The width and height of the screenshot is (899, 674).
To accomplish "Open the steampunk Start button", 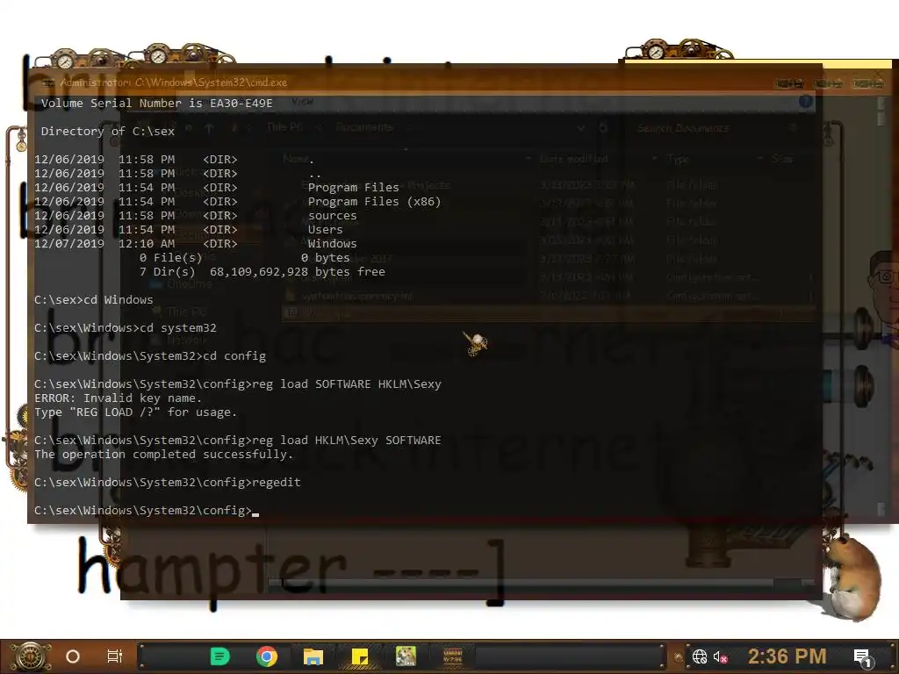I will [x=31, y=656].
